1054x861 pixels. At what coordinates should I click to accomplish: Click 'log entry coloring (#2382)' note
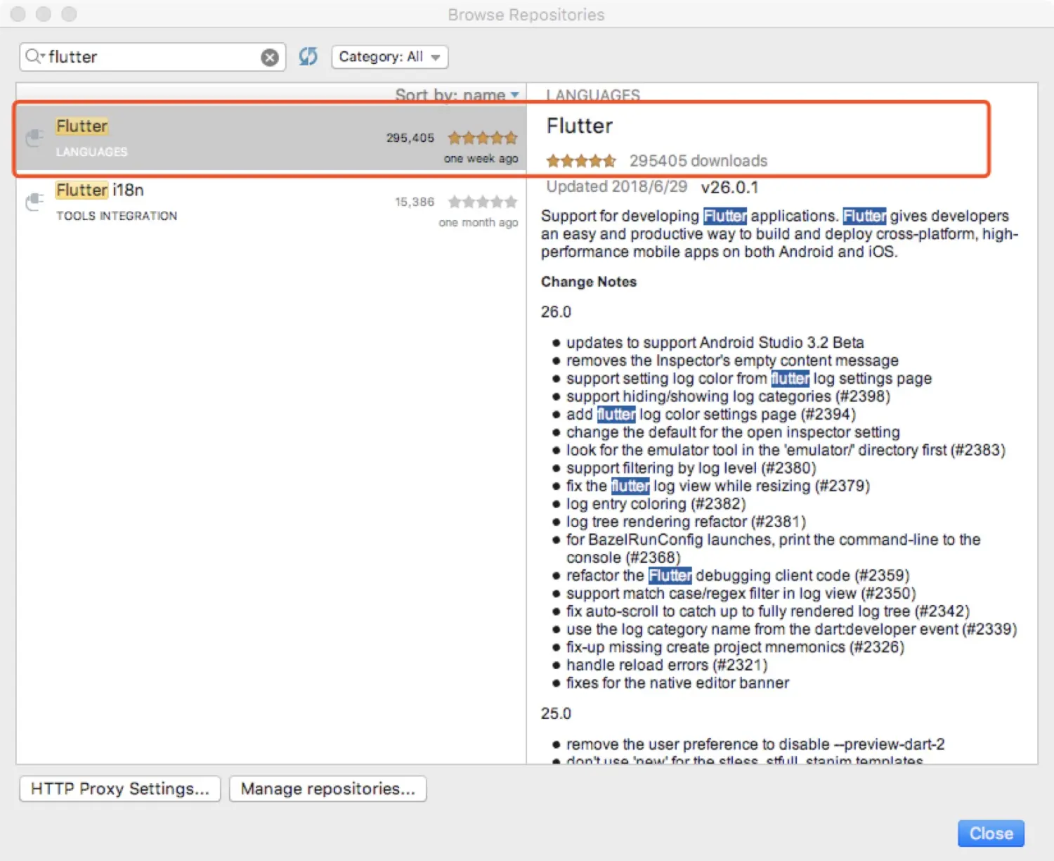(656, 504)
